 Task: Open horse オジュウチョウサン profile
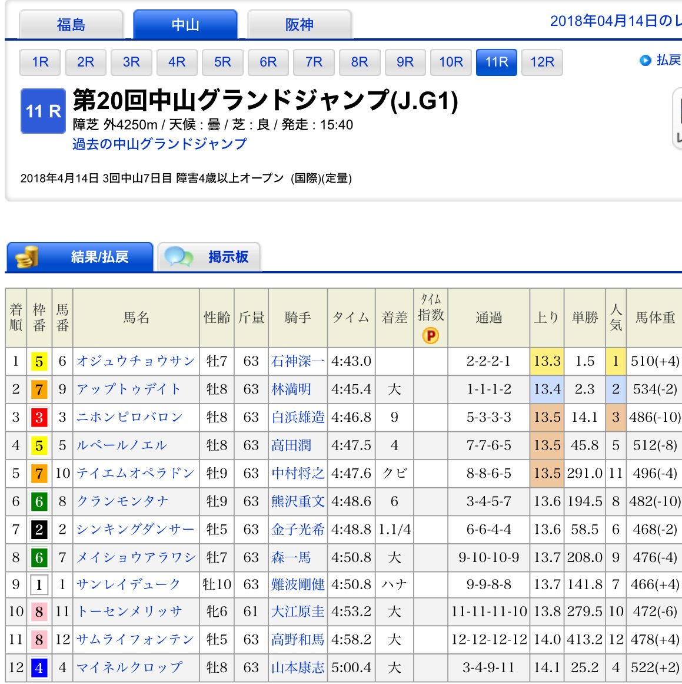click(135, 361)
